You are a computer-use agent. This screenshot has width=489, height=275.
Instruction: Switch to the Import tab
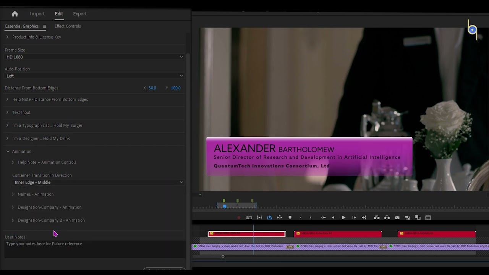37,14
